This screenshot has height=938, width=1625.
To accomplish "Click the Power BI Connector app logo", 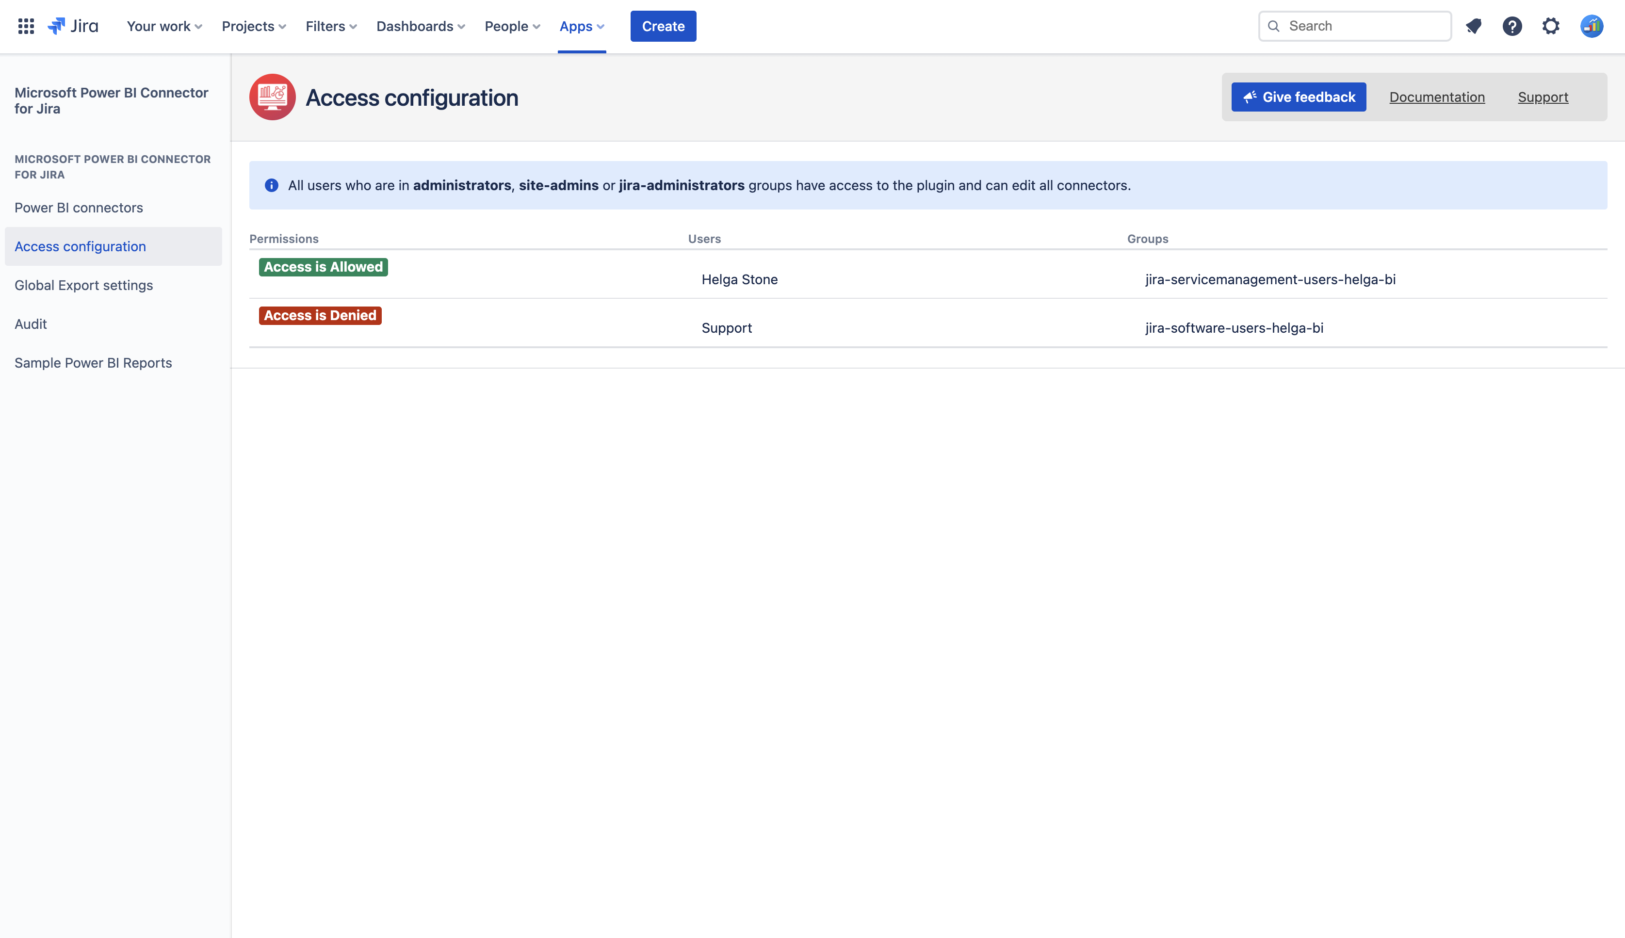I will 272,97.
